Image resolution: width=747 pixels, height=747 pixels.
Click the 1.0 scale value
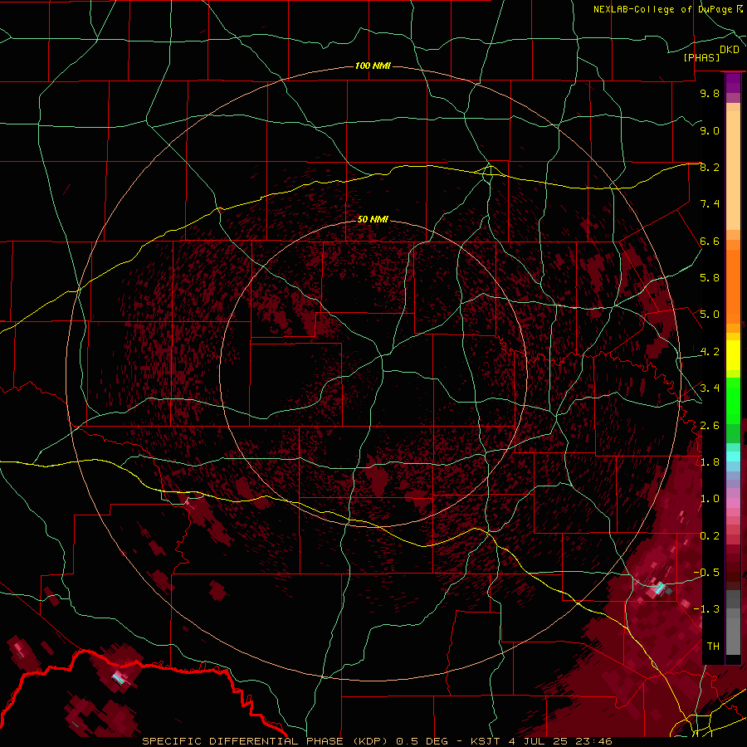tap(710, 499)
